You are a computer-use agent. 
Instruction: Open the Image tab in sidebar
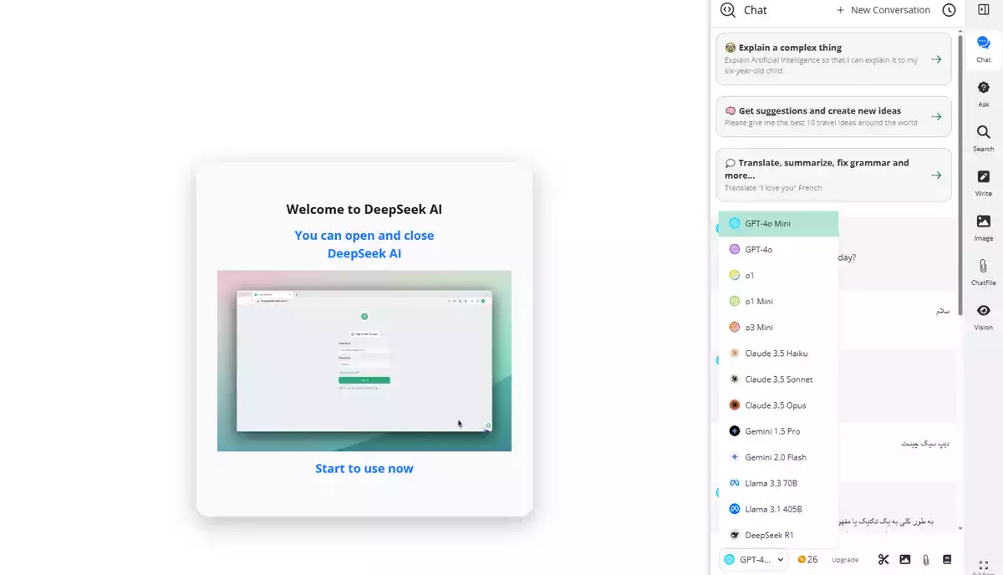tap(984, 227)
